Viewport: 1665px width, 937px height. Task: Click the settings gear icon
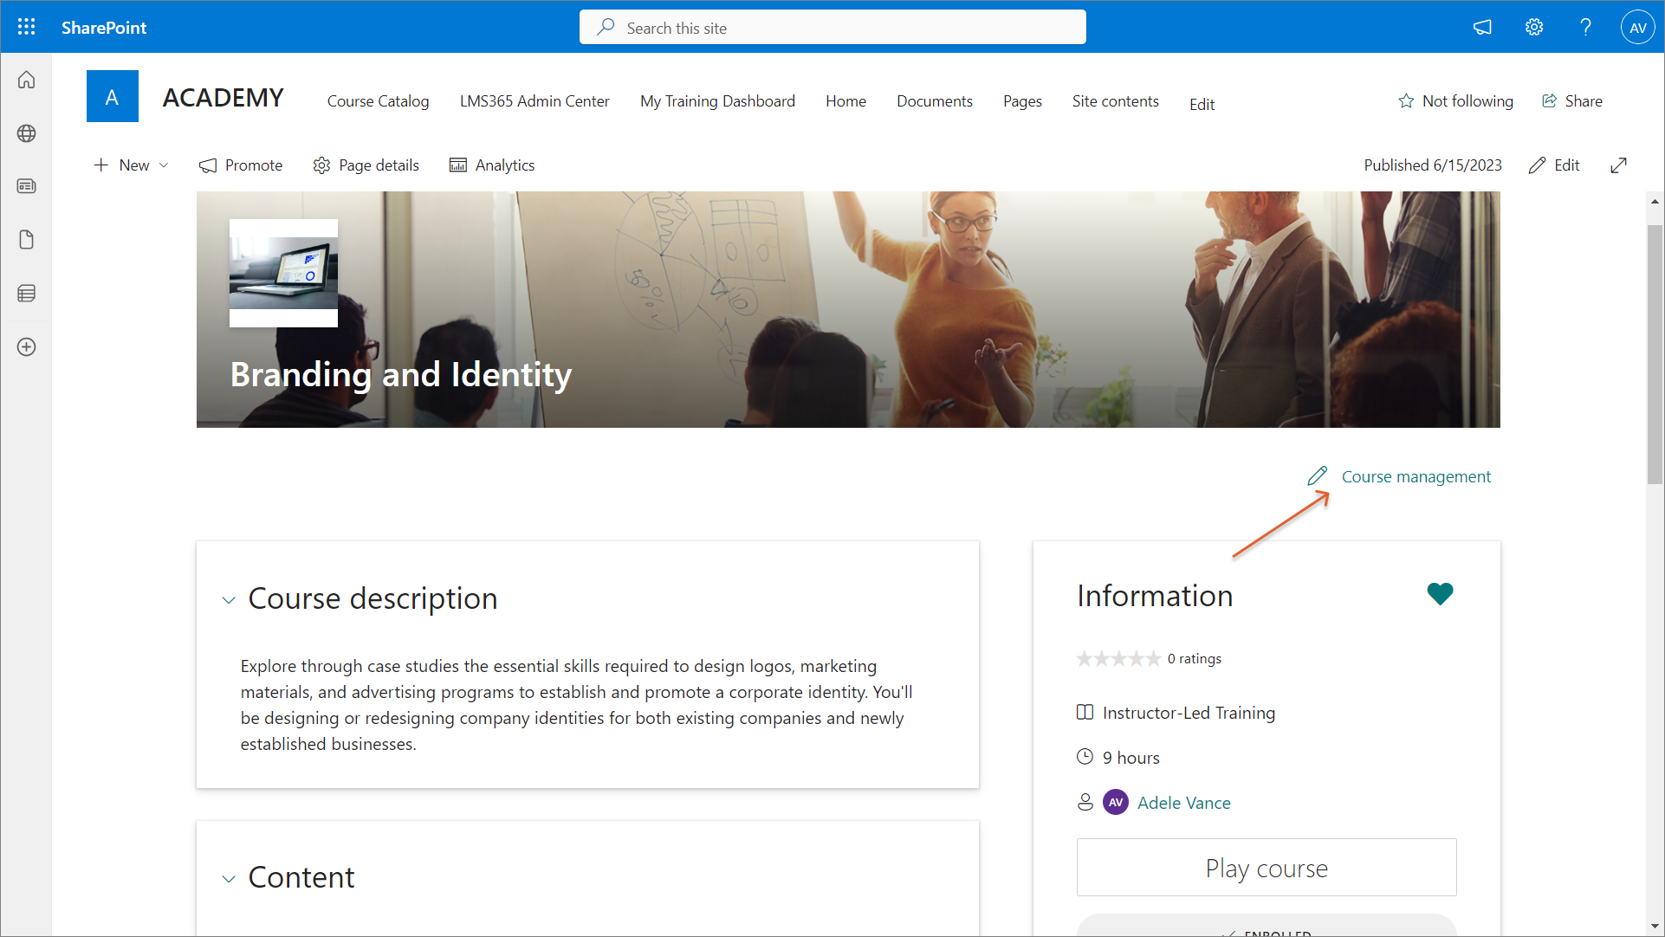point(1534,27)
